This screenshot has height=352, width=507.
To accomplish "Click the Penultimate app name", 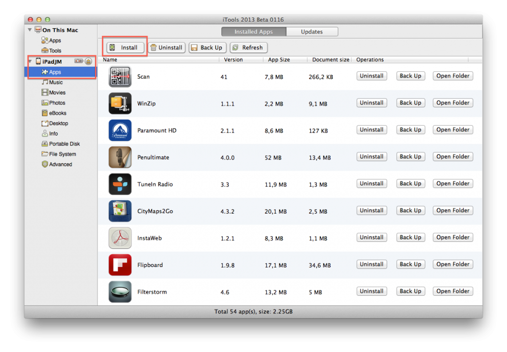I will 153,158.
